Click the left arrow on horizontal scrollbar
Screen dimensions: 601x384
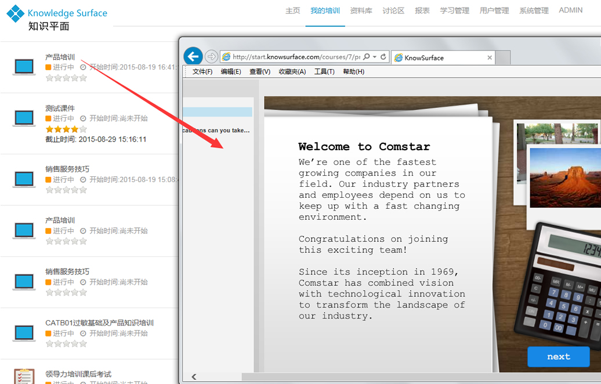click(x=194, y=376)
